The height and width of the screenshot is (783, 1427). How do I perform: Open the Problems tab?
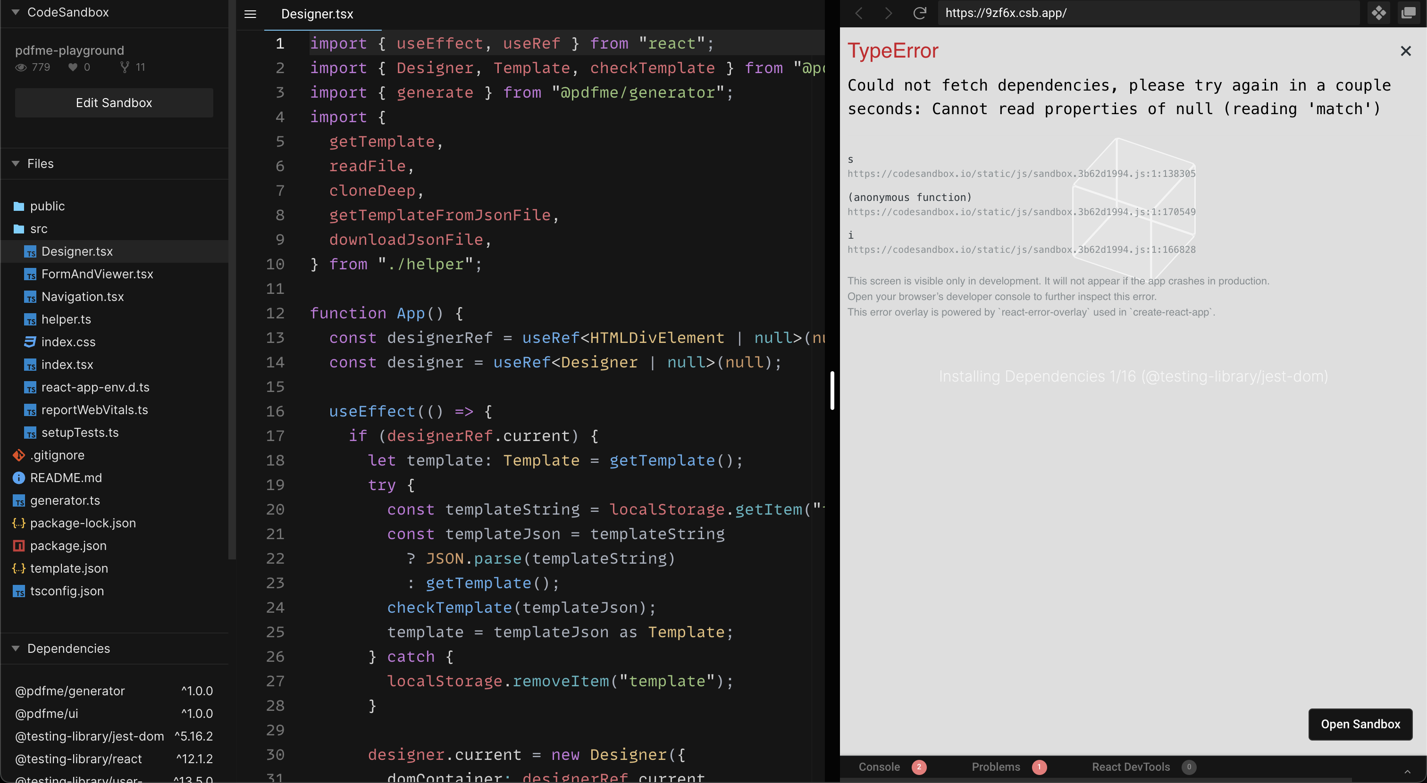pyautogui.click(x=1008, y=767)
